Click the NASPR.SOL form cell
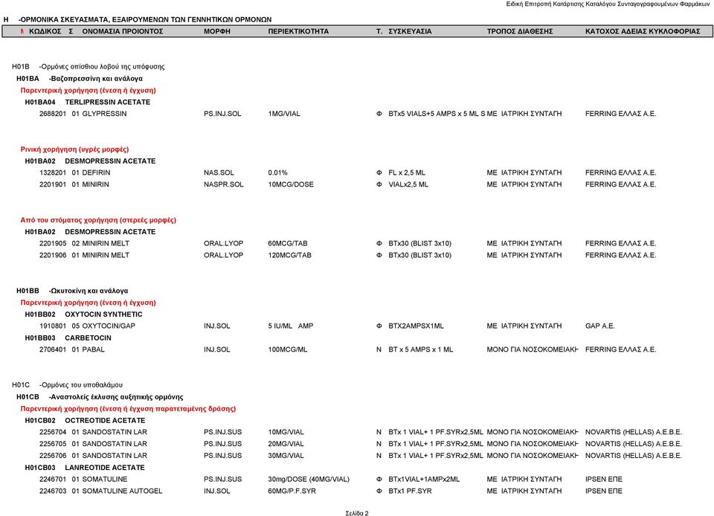 224,184
